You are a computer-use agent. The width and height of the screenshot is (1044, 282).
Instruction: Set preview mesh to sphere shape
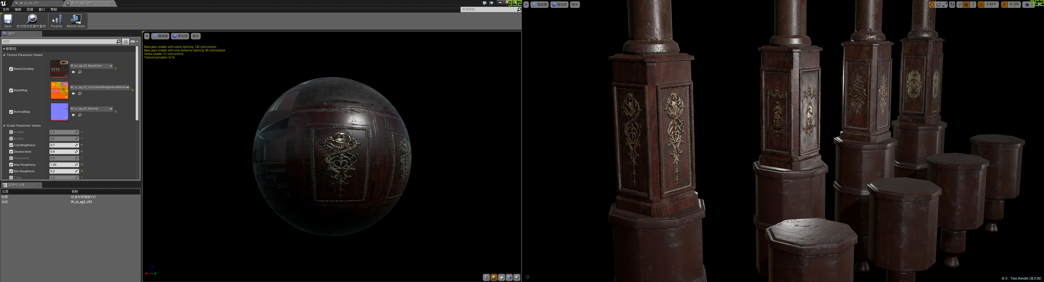point(494,278)
